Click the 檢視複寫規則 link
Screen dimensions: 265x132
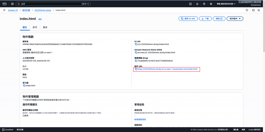(140, 120)
